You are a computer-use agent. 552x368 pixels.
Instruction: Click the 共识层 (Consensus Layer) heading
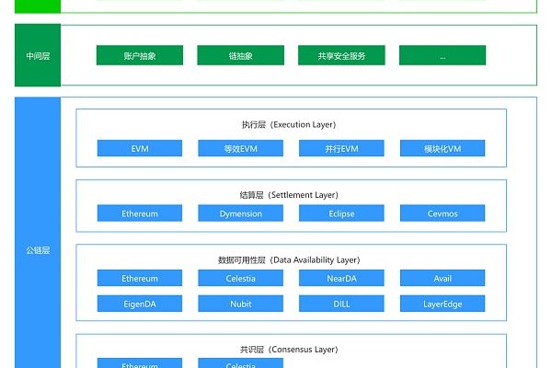coord(289,350)
